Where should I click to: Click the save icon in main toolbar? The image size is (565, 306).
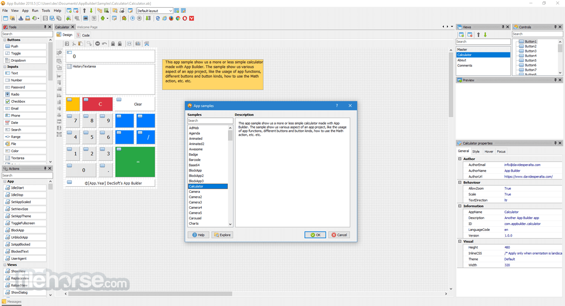tap(45, 18)
